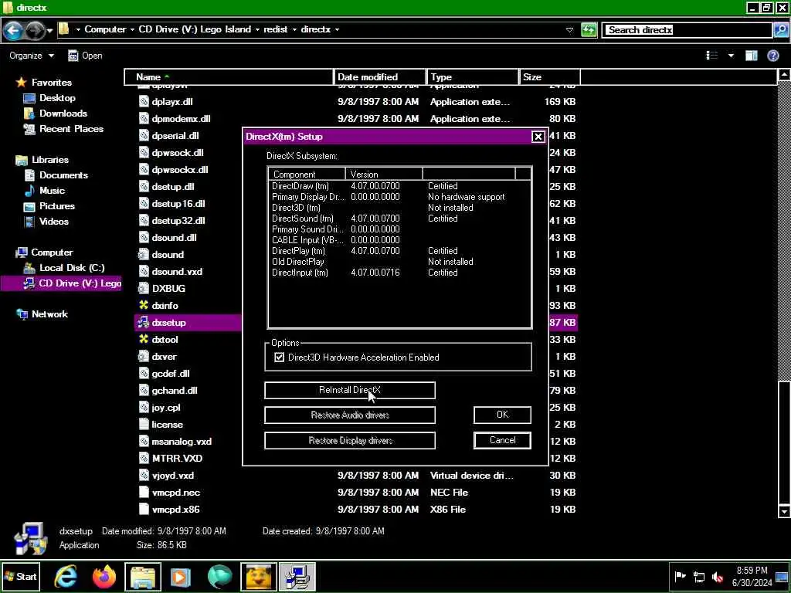Click the network tray icon

tap(698, 577)
